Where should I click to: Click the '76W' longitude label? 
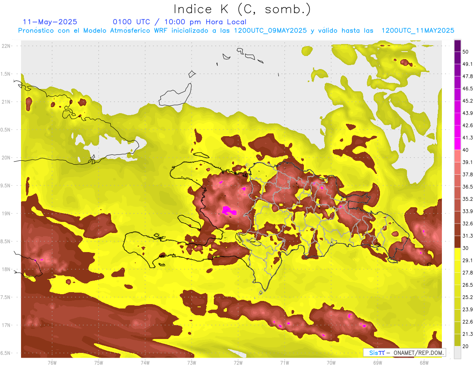[x=52, y=362]
